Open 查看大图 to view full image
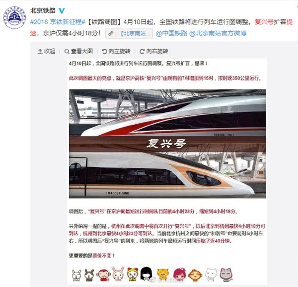The image size is (298, 287). coord(78,51)
